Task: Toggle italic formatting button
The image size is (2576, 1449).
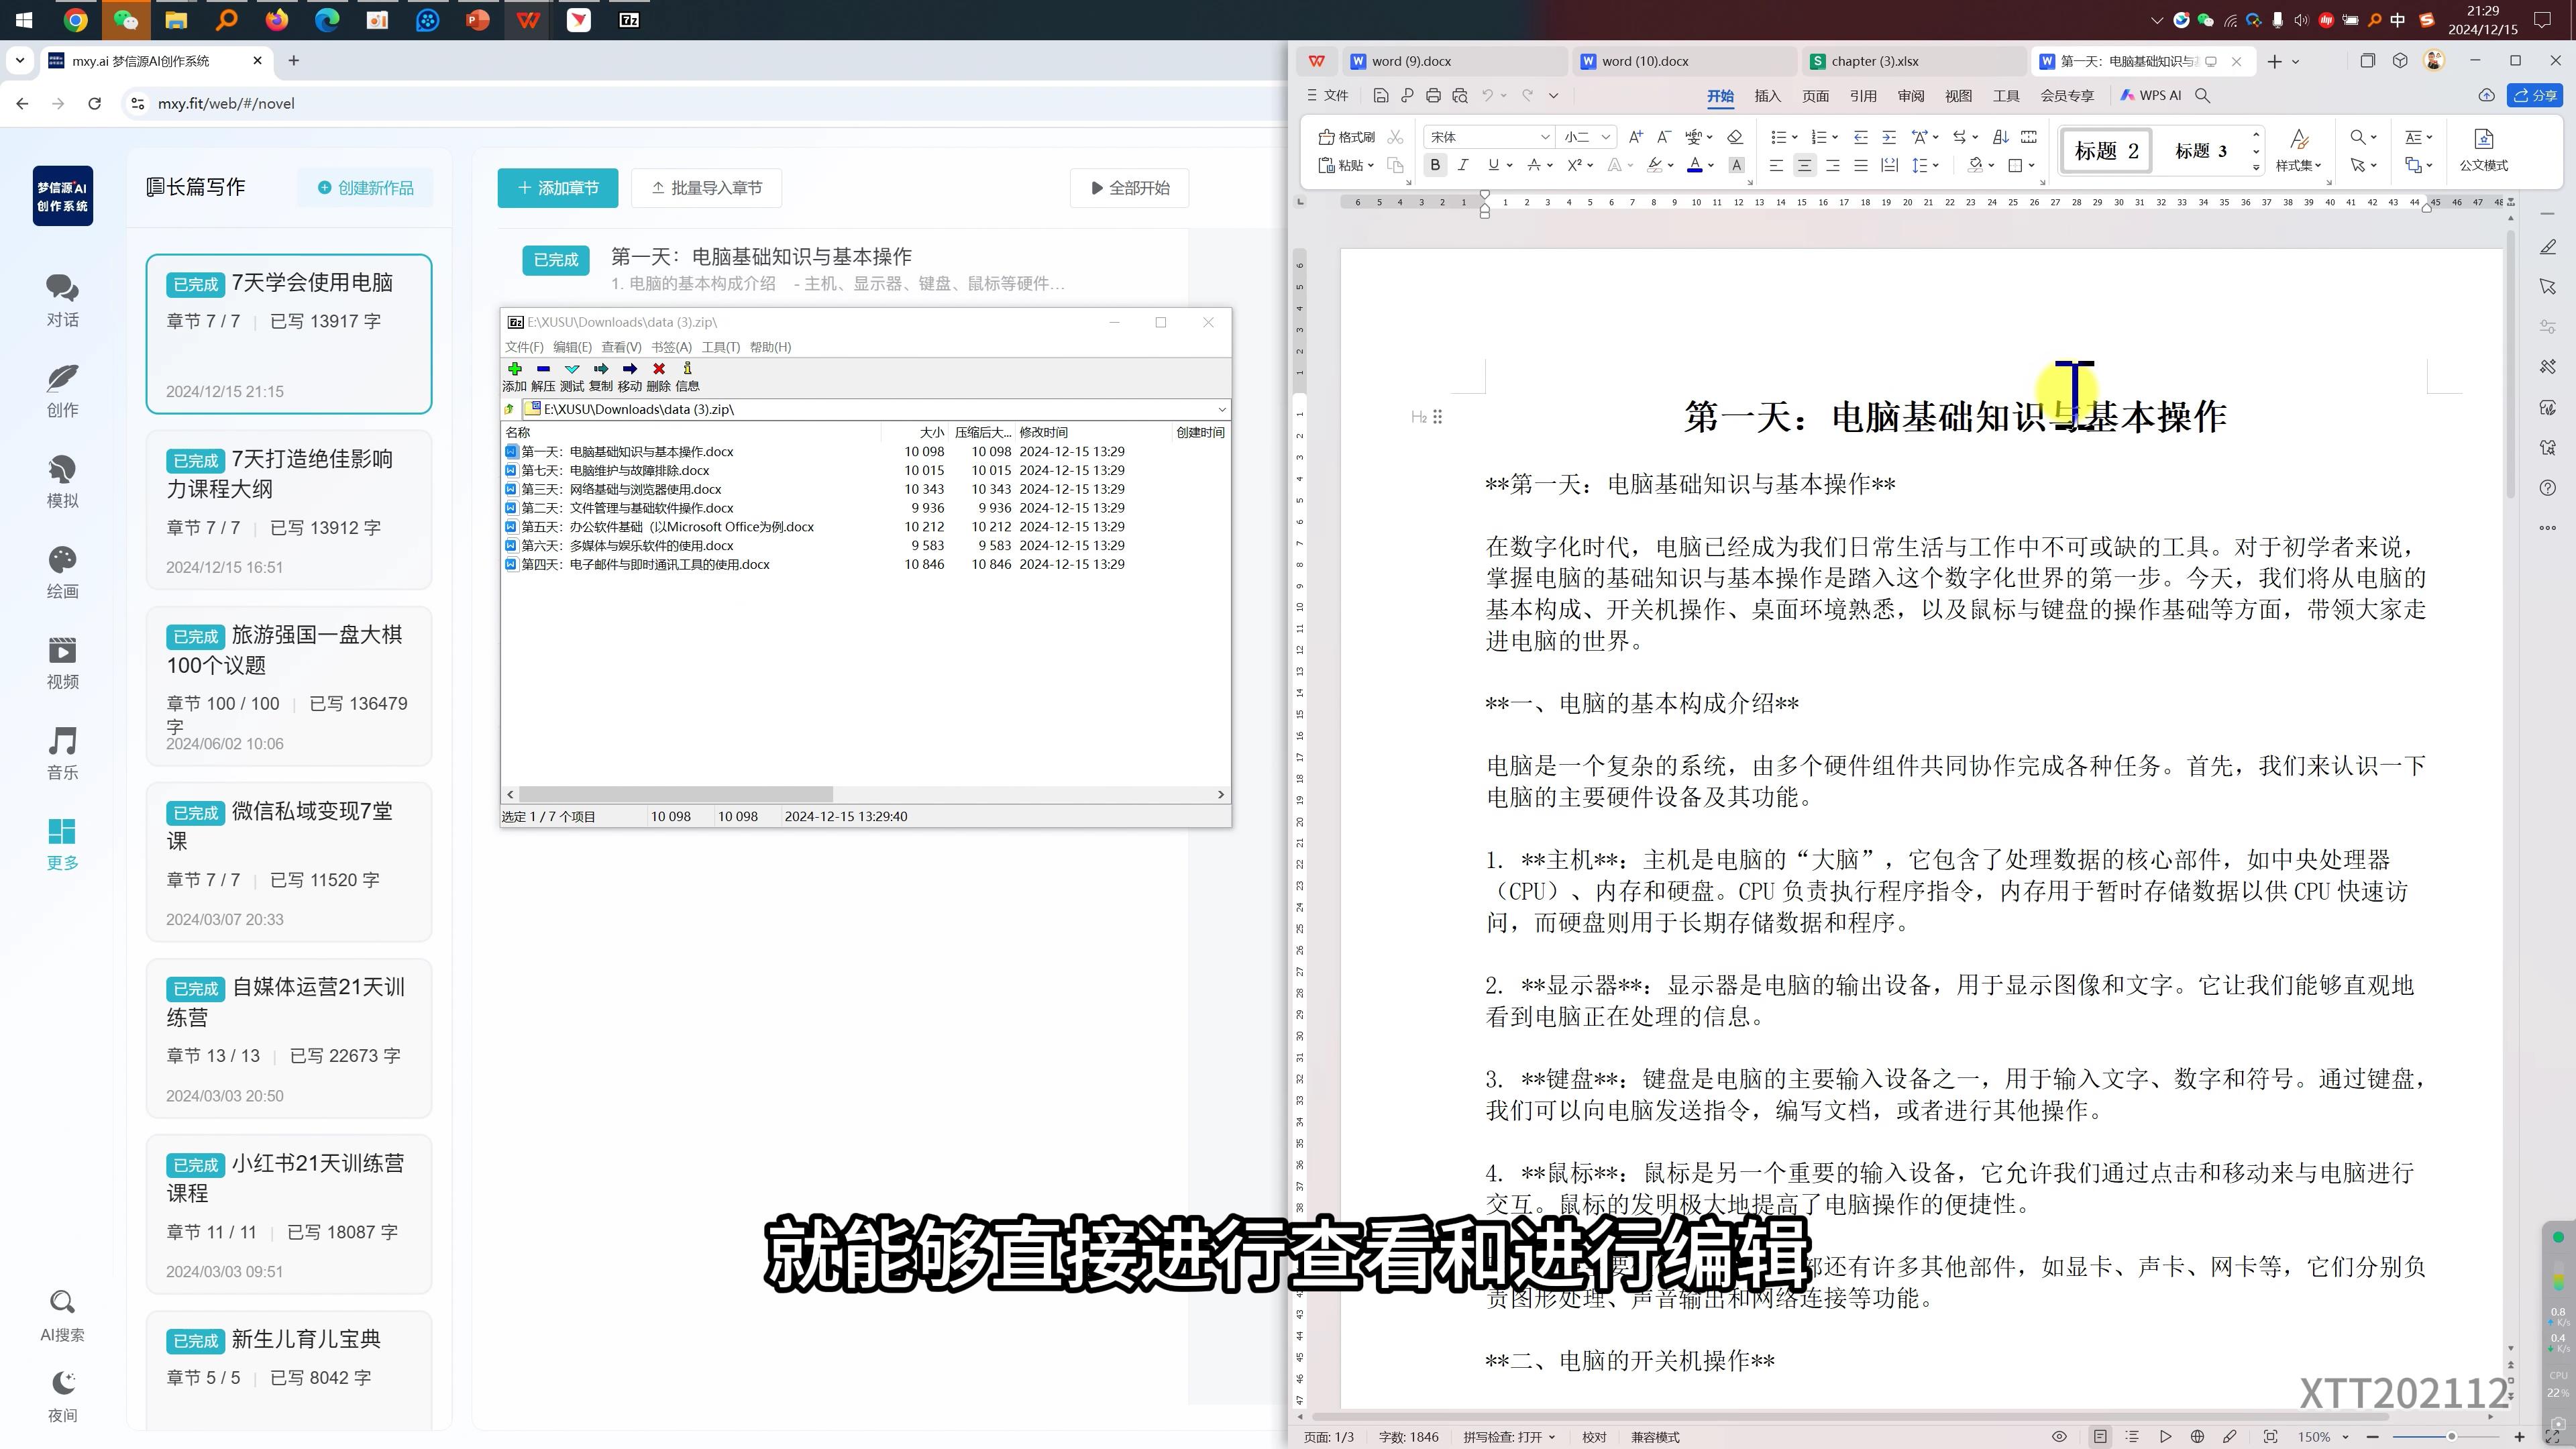Action: 1463,165
